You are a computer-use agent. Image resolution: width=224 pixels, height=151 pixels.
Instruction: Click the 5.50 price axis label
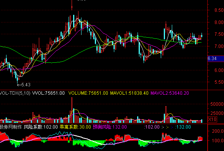219,82
